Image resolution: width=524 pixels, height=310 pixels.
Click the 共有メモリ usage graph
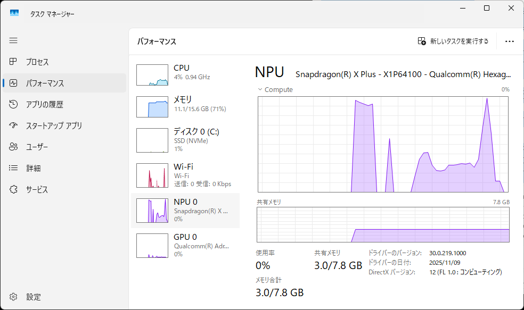pos(383,225)
